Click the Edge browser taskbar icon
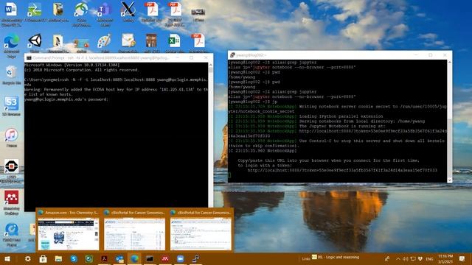 tap(134, 258)
